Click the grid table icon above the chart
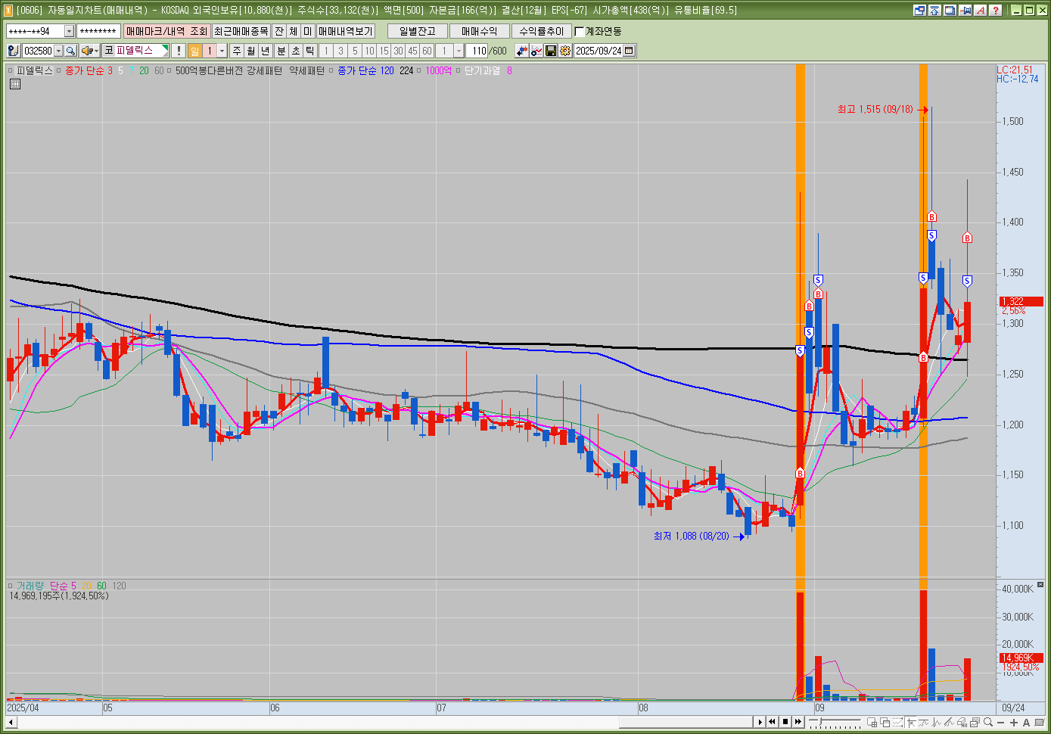Viewport: 1051px width, 734px height. click(14, 84)
